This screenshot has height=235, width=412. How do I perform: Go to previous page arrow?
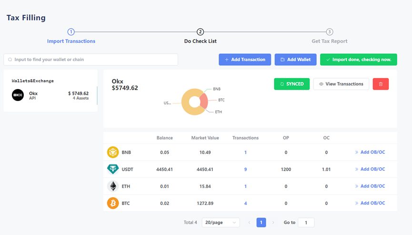point(249,223)
